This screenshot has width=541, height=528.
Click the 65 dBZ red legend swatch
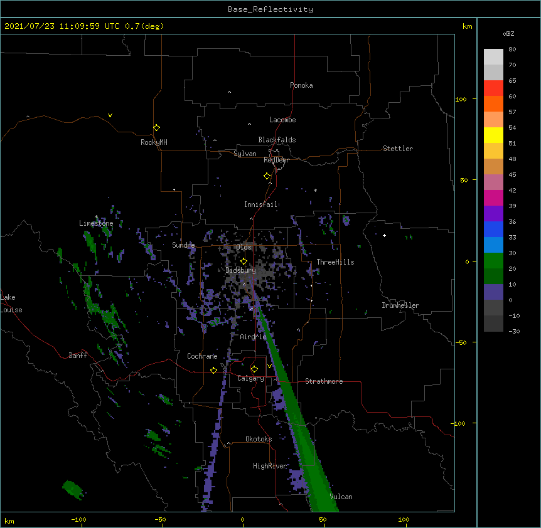click(493, 88)
